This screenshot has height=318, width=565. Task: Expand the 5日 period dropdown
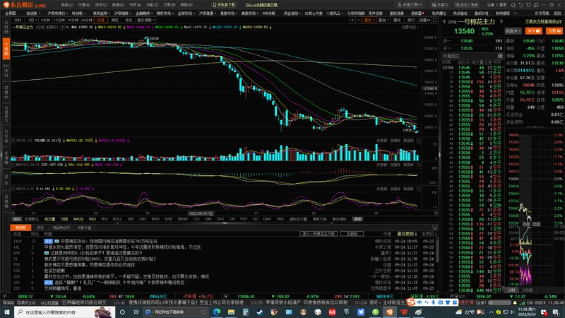coord(32,20)
